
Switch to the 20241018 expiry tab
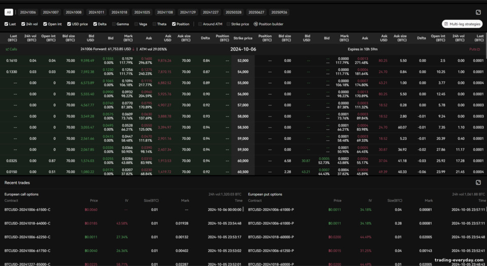click(x=119, y=12)
